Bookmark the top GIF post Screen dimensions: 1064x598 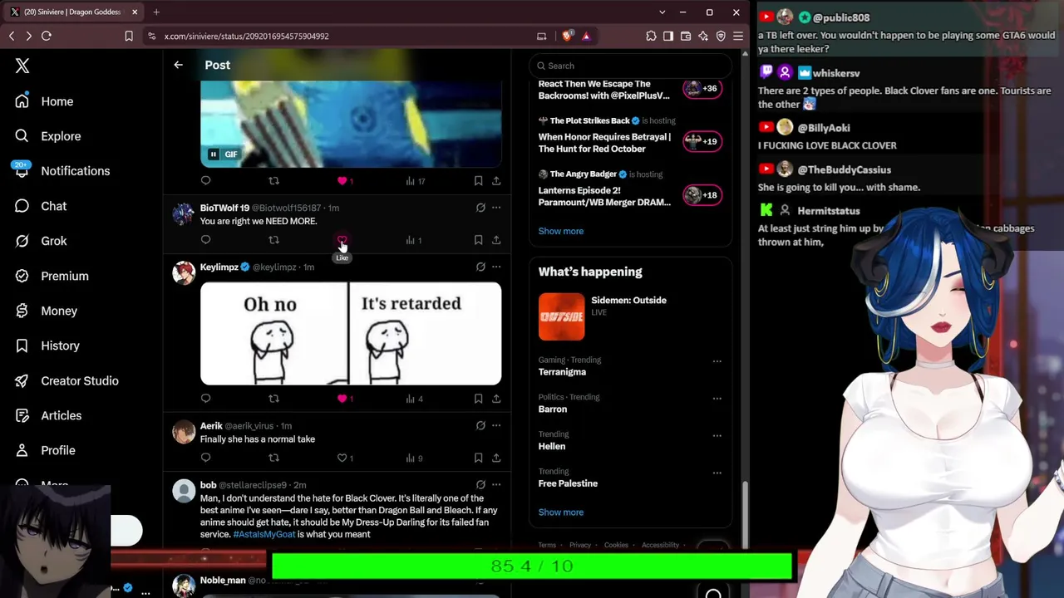[x=478, y=180]
